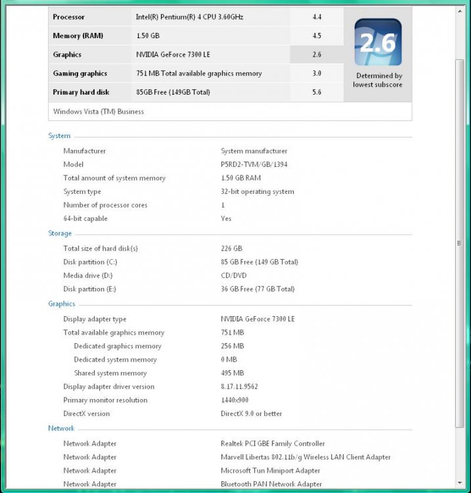Click driver version 8.17.11.9562
Viewport: 471px width, 493px height.
pos(239,387)
